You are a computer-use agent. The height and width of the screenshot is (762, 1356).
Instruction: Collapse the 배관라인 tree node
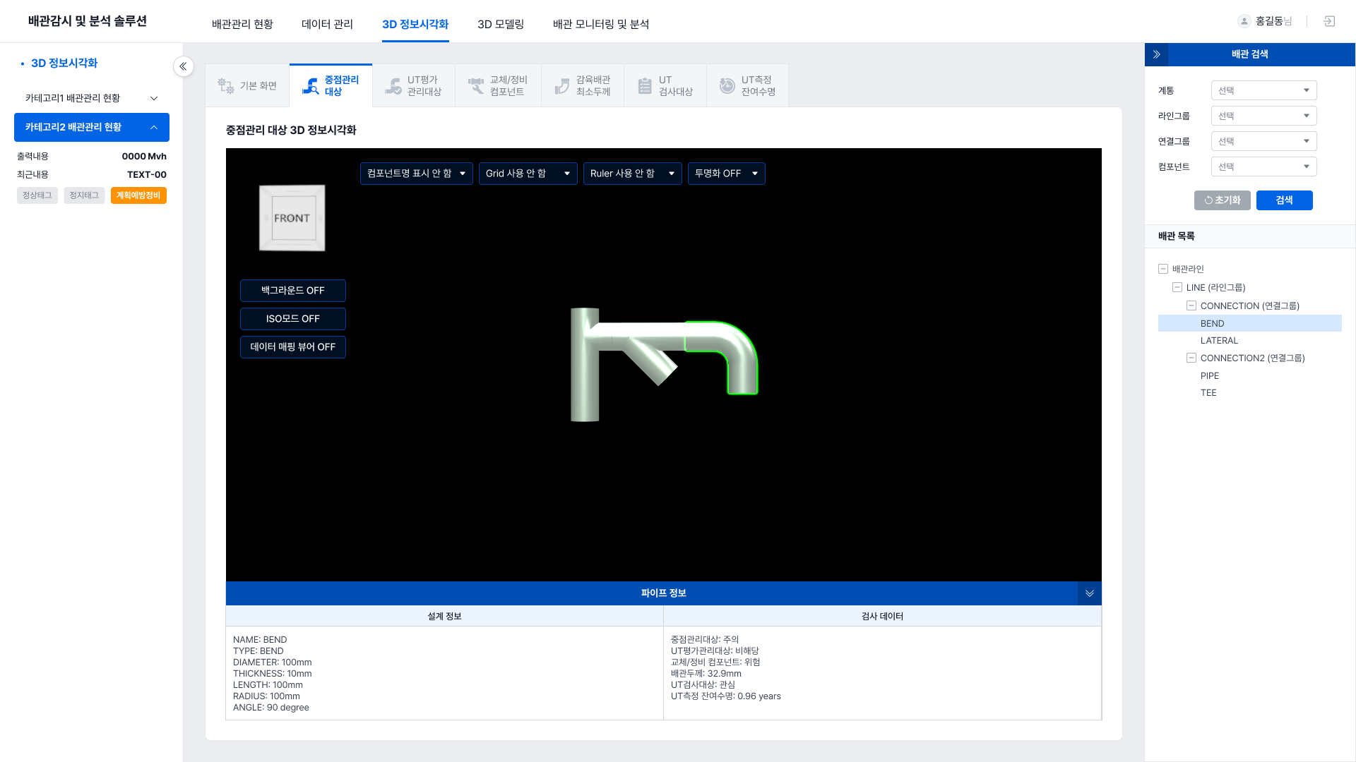[1163, 269]
